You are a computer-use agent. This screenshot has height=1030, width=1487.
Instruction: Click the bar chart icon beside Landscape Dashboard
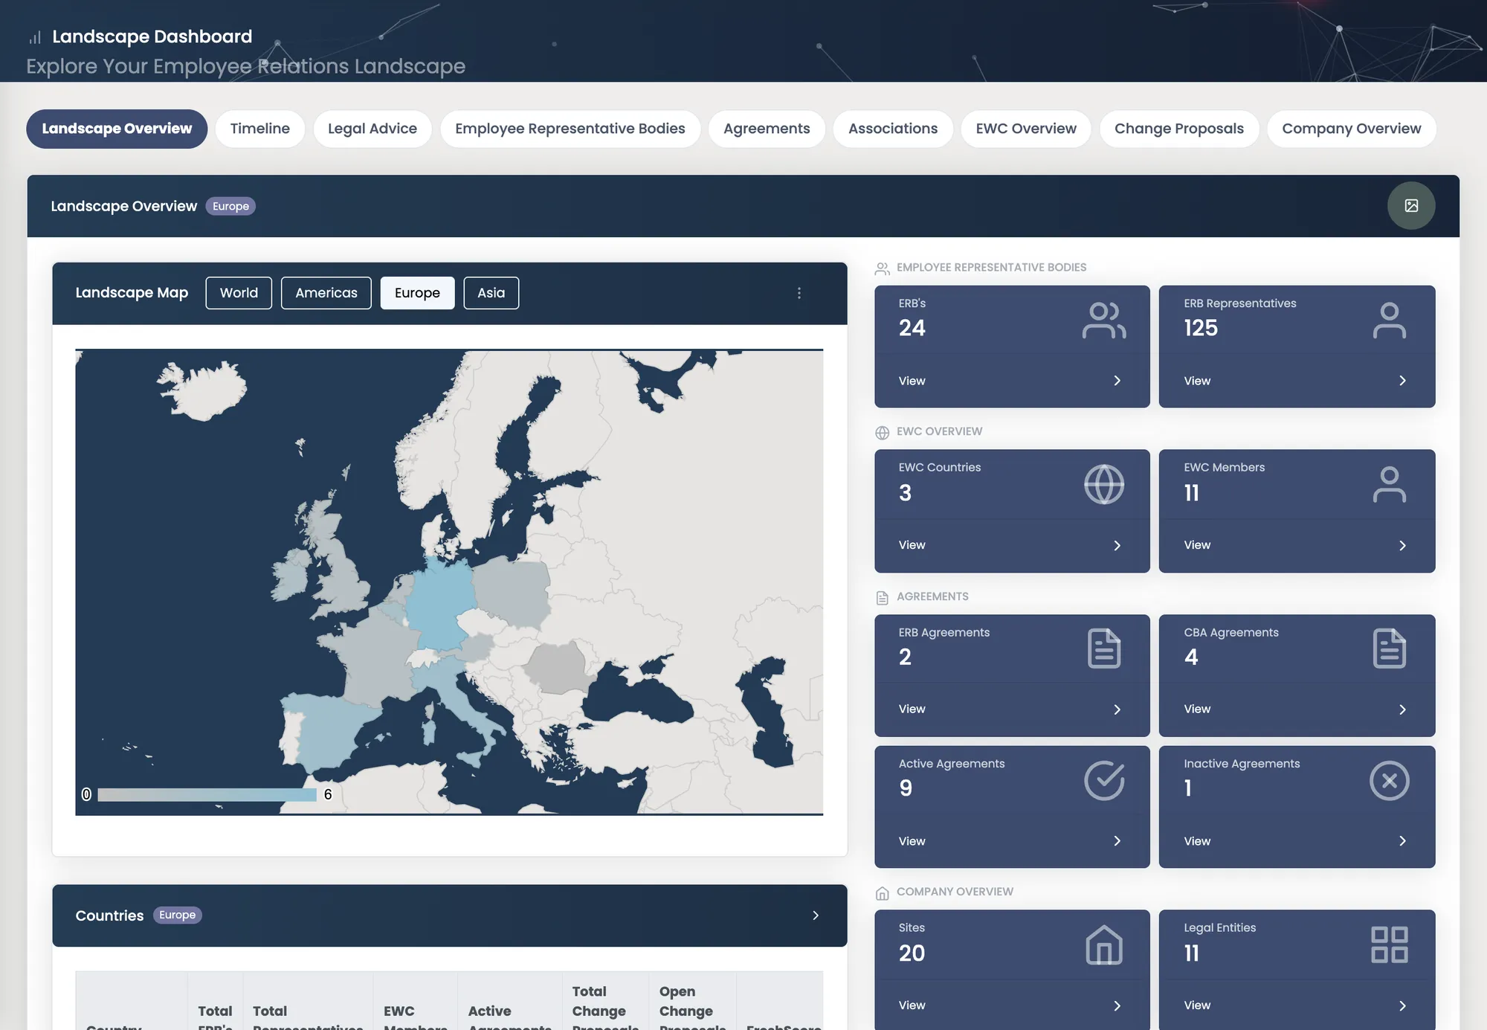click(x=35, y=37)
